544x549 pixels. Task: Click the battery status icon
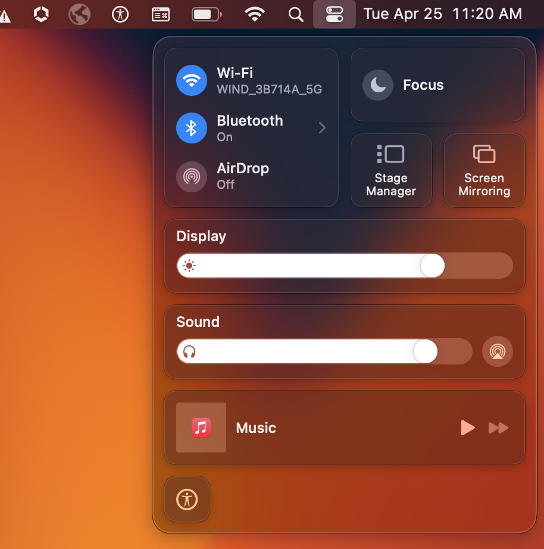[x=207, y=14]
